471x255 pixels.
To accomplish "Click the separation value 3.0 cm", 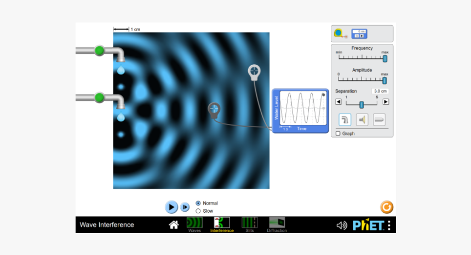I will point(380,91).
